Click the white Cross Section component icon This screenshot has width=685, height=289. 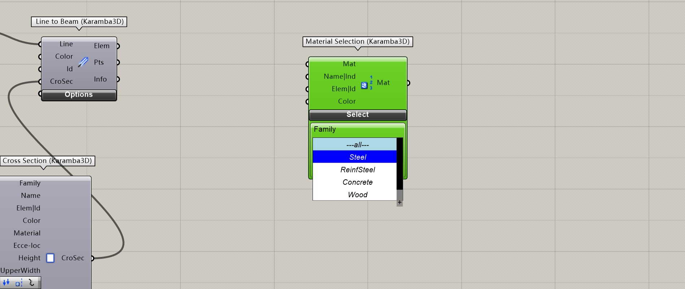[51, 258]
